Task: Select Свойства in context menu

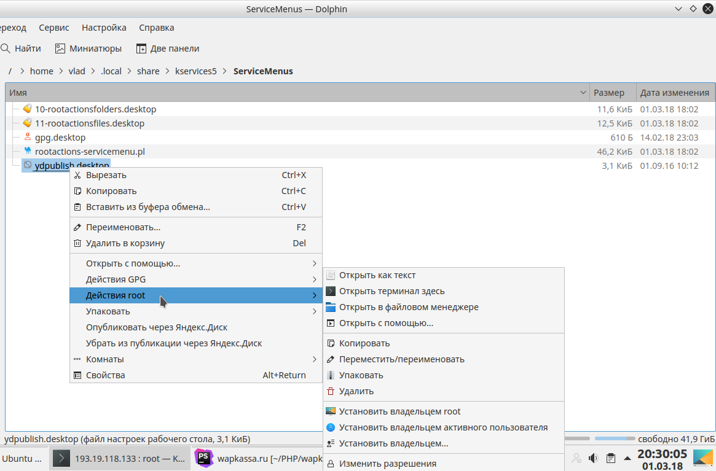Action: (196, 375)
